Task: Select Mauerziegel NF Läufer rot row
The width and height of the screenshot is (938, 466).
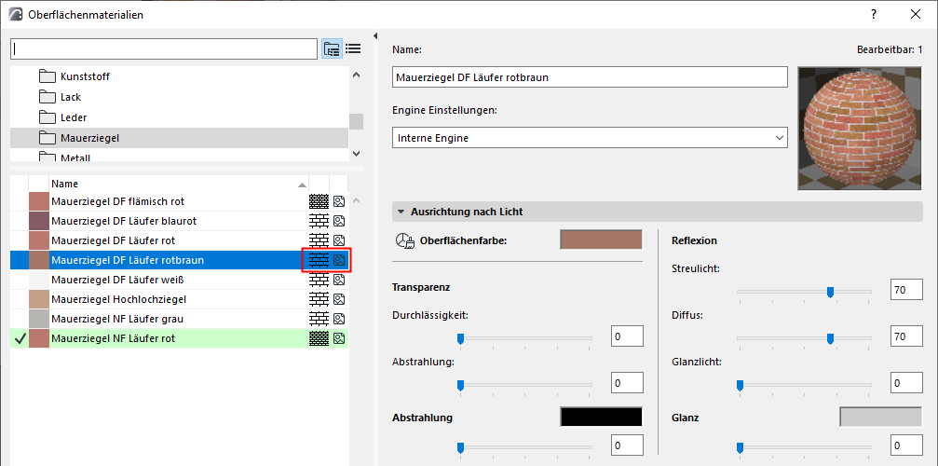Action: 179,338
